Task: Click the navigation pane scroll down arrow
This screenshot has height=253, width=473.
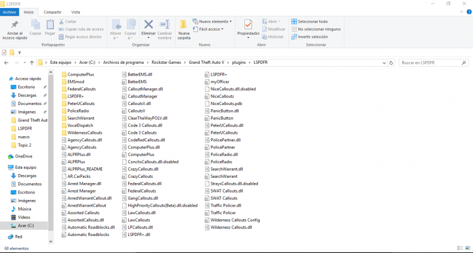Action: click(x=51, y=241)
